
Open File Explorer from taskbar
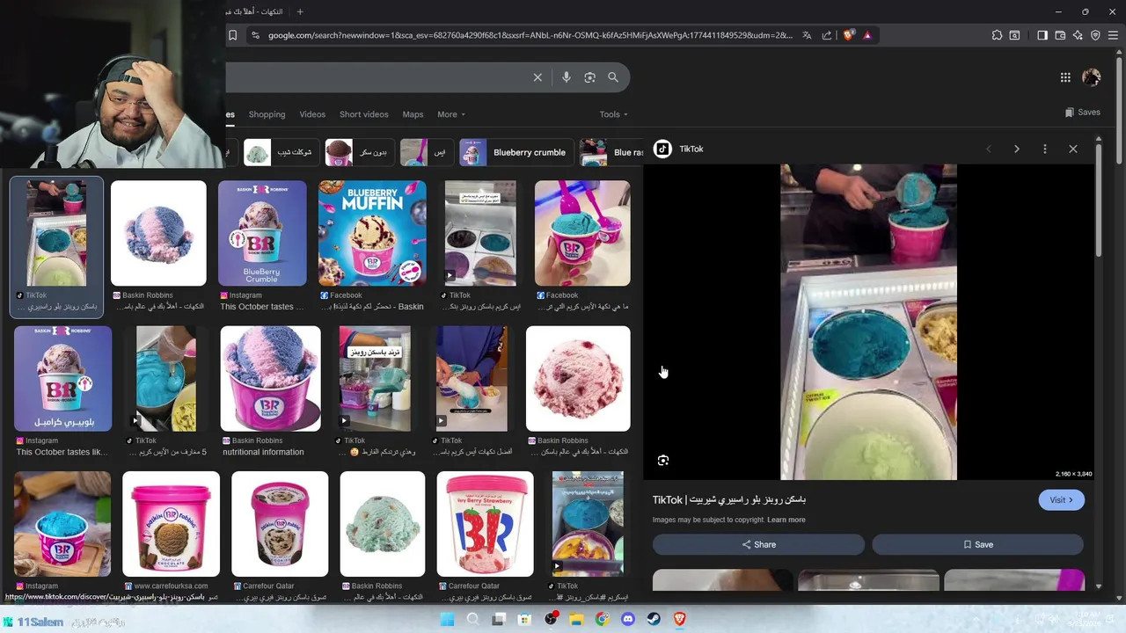pos(576,619)
